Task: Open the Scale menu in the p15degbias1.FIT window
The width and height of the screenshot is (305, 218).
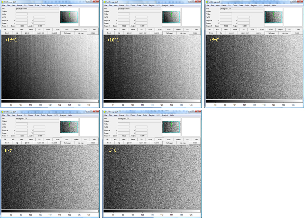Action: [37, 5]
